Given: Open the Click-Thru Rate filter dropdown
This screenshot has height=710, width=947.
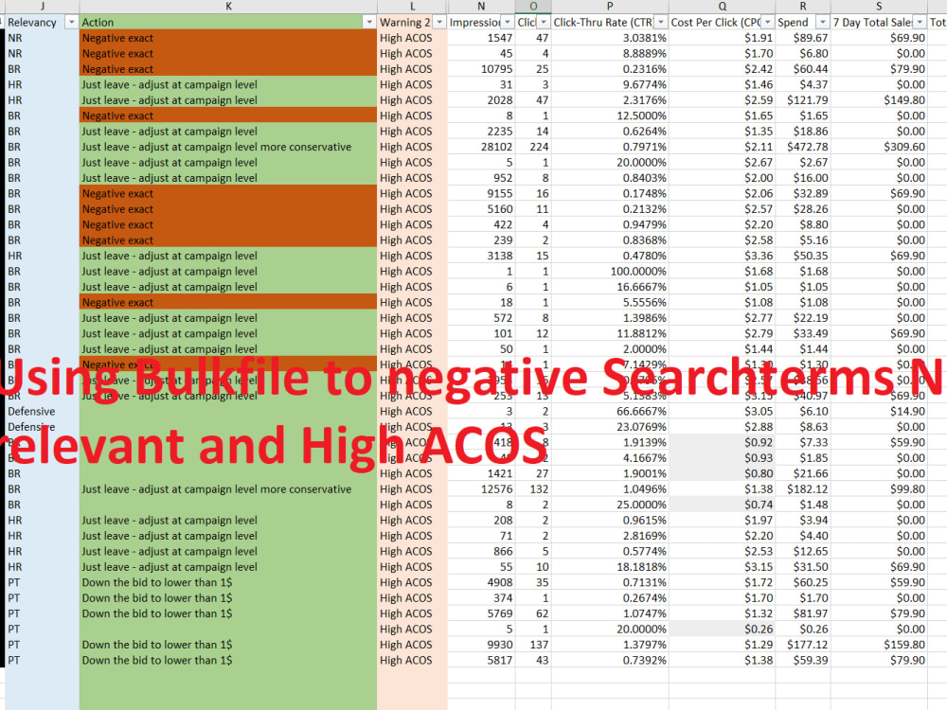Looking at the screenshot, I should (x=661, y=23).
